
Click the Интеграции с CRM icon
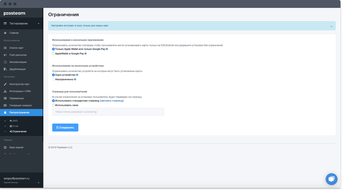coord(5,91)
